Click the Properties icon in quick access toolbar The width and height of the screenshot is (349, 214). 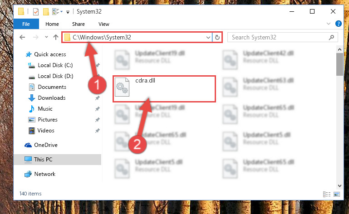tap(35, 12)
